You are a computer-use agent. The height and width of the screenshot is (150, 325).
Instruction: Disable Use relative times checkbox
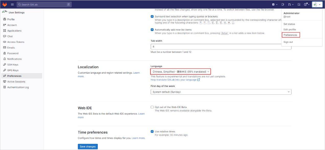(x=152, y=131)
